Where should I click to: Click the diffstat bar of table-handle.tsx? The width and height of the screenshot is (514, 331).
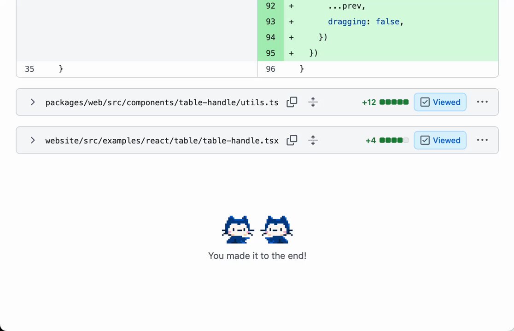point(394,140)
